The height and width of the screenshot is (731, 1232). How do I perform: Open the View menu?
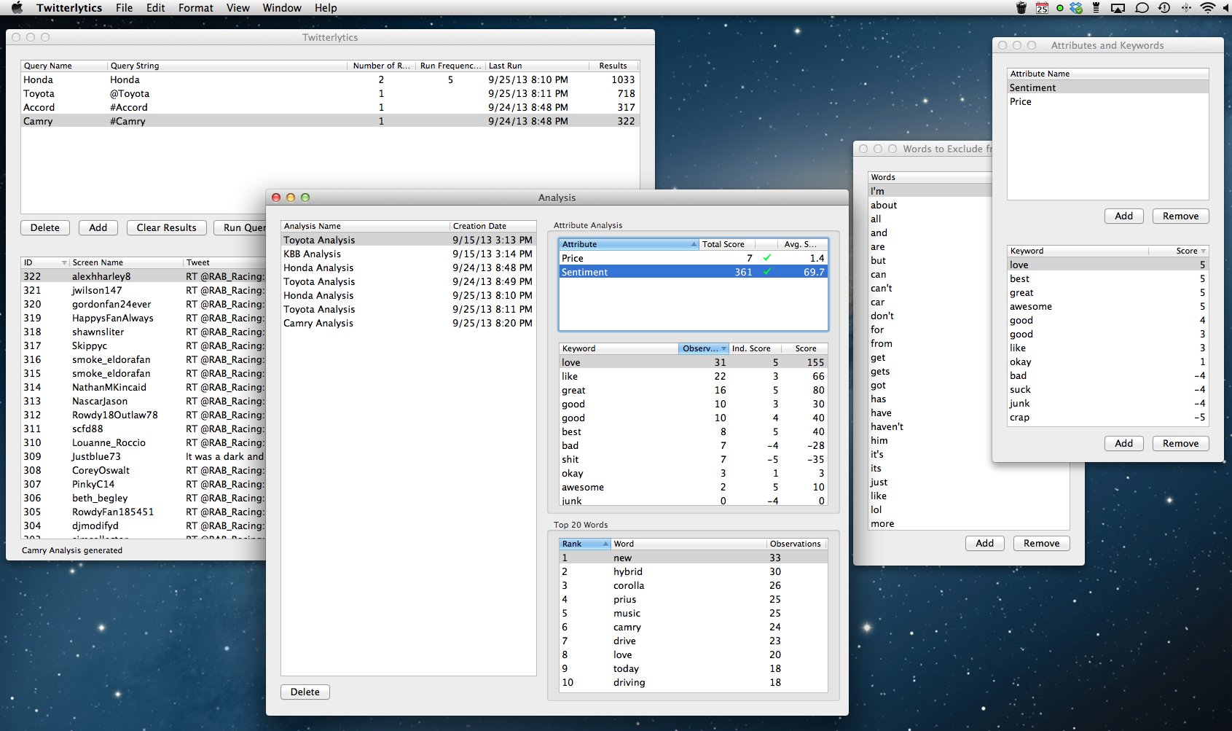(238, 8)
